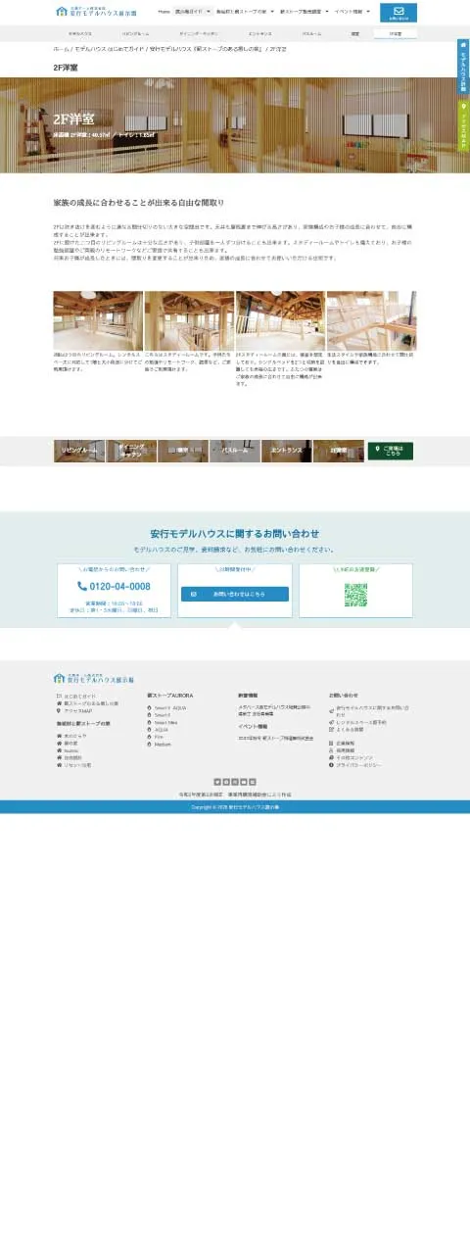Click the first social media icon in footer
The height and width of the screenshot is (1254, 470).
pyautogui.click(x=217, y=781)
